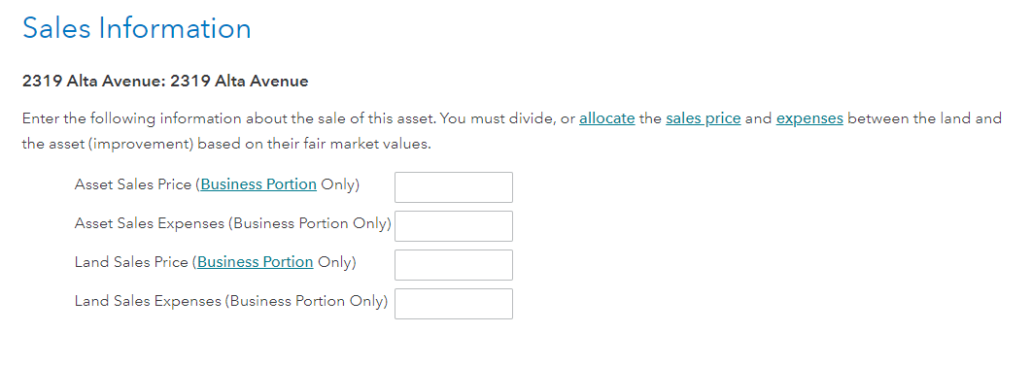Image resolution: width=1031 pixels, height=366 pixels.
Task: Open the 'sales price' definition link
Action: pos(703,119)
